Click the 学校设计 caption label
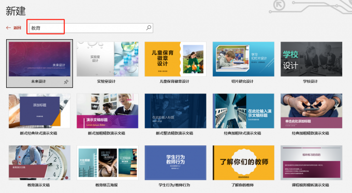 (311, 81)
